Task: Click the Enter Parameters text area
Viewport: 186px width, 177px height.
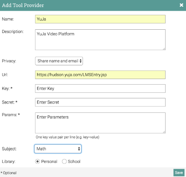Action: click(x=100, y=123)
